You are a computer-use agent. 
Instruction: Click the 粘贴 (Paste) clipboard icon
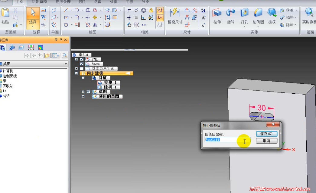(5, 13)
